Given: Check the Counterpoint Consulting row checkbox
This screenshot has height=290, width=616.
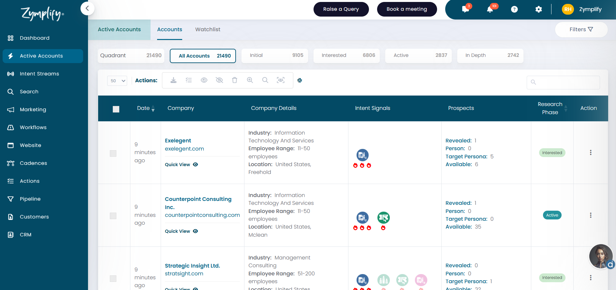Looking at the screenshot, I should click(113, 216).
